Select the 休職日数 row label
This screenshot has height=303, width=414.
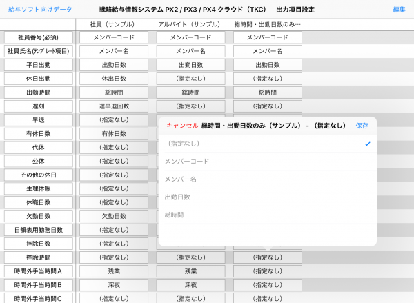point(38,202)
